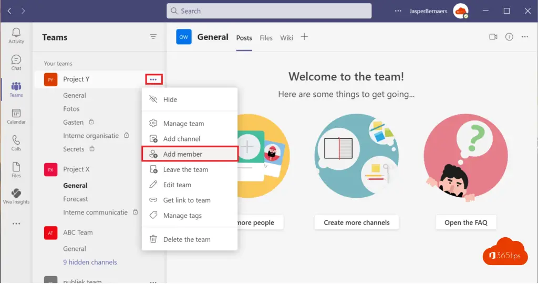The image size is (538, 284).
Task: Open the Teams list filter icon
Action: click(153, 37)
